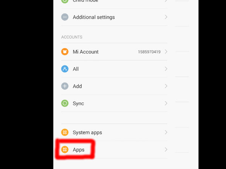
Task: Expand Sync via its chevron arrow
Action: click(166, 103)
